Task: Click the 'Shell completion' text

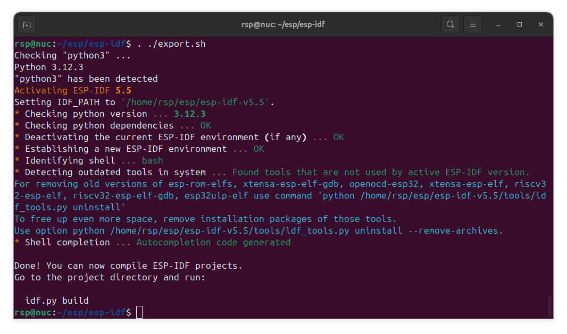Action: pos(67,242)
